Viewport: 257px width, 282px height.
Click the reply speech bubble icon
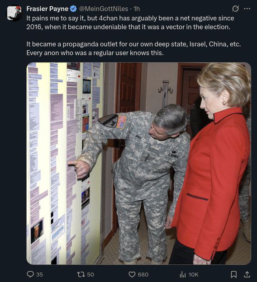pos(30,274)
